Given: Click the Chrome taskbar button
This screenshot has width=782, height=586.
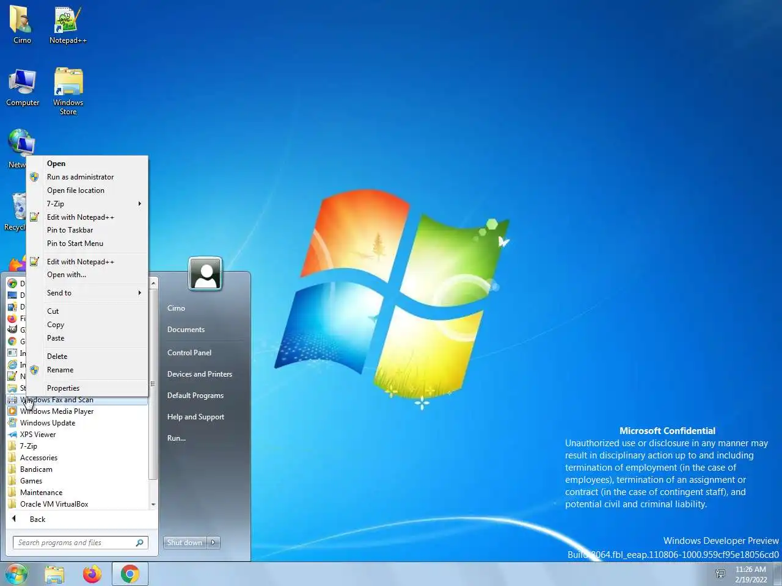Looking at the screenshot, I should pyautogui.click(x=130, y=574).
